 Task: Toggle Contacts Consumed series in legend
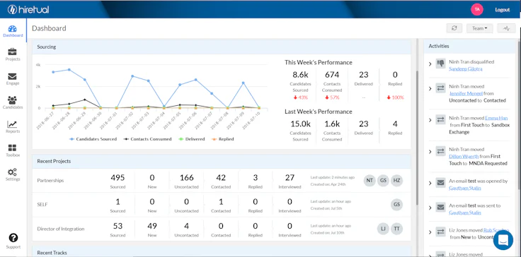point(147,139)
